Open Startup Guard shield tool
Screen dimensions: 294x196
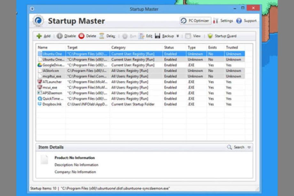pos(210,36)
